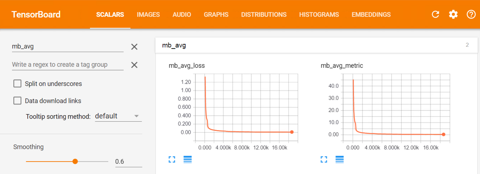Click the mb_avg_loss chart plot area
480x174 pixels.
point(246,108)
